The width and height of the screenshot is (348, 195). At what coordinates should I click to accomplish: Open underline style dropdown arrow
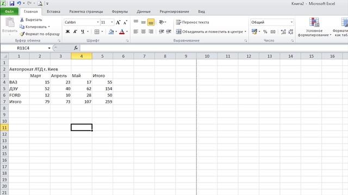coord(88,31)
